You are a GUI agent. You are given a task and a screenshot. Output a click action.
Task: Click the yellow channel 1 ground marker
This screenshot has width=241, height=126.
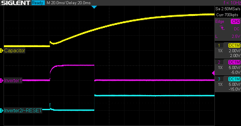coord(2,51)
